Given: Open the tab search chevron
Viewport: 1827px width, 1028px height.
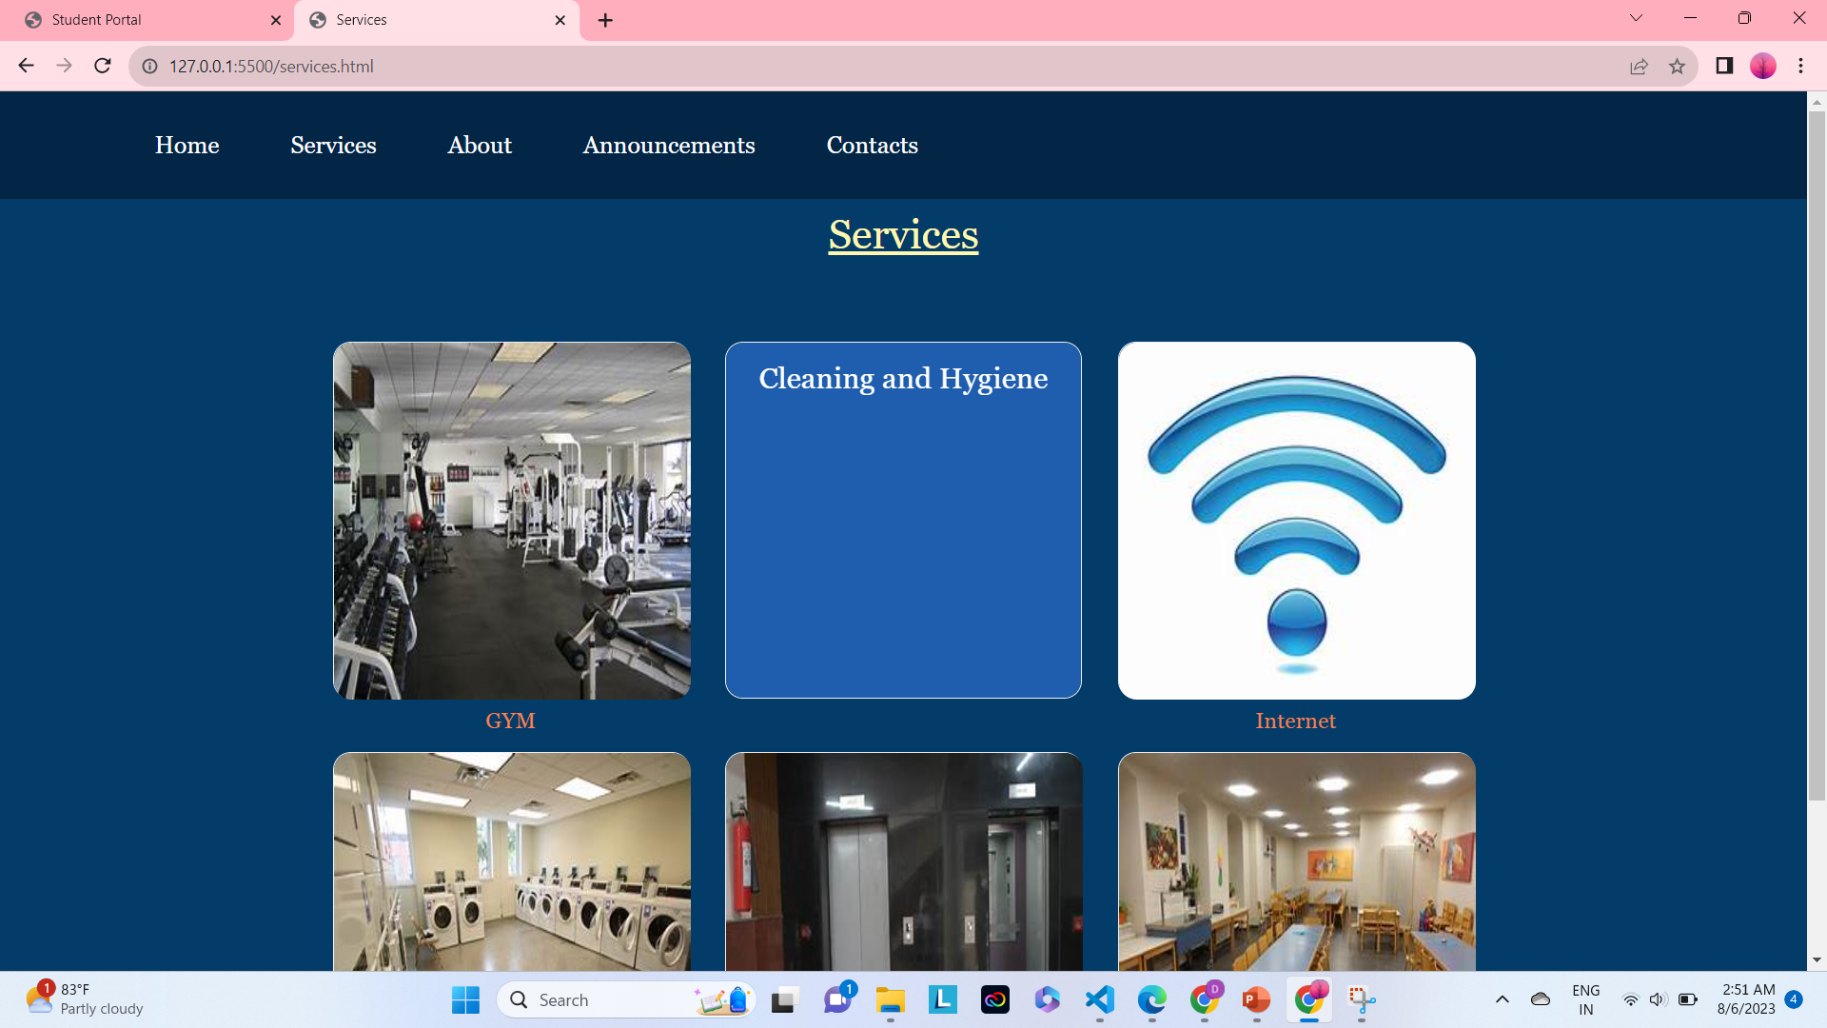Looking at the screenshot, I should click(1635, 17).
